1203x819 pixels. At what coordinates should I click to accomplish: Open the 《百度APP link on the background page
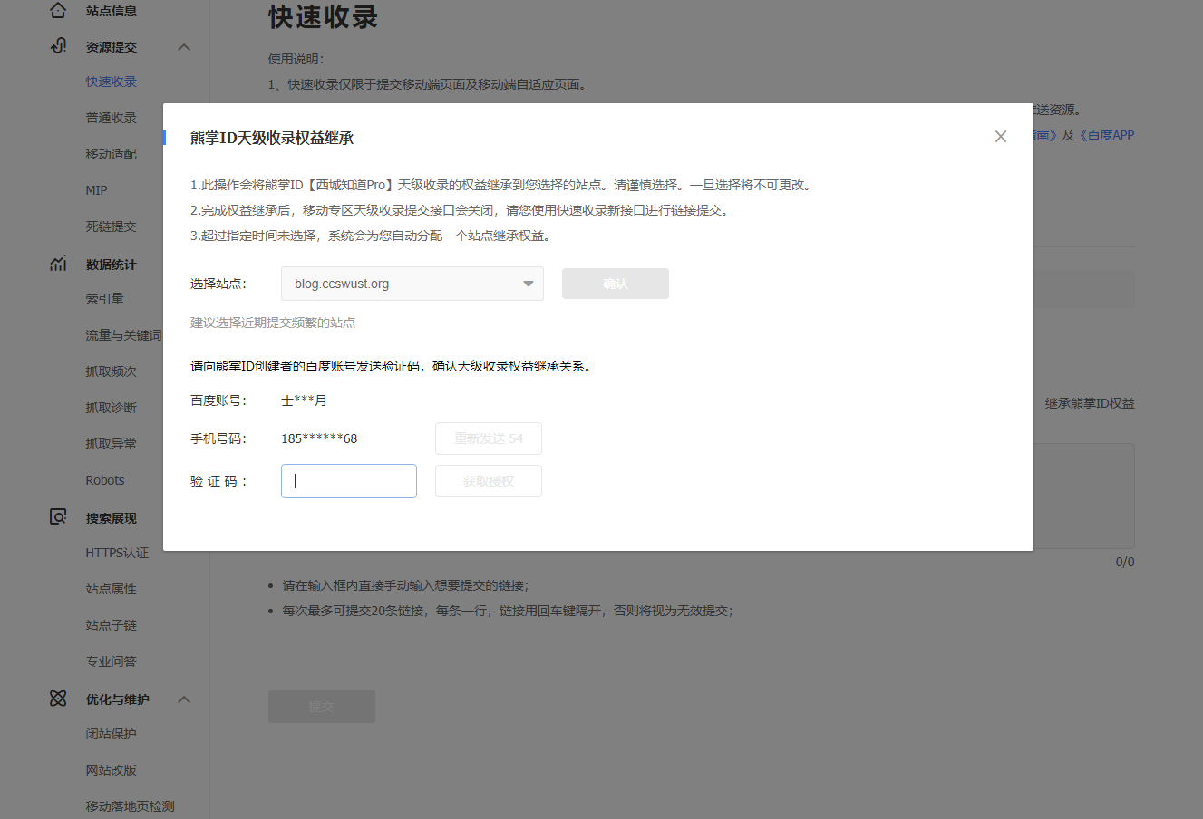(1107, 135)
